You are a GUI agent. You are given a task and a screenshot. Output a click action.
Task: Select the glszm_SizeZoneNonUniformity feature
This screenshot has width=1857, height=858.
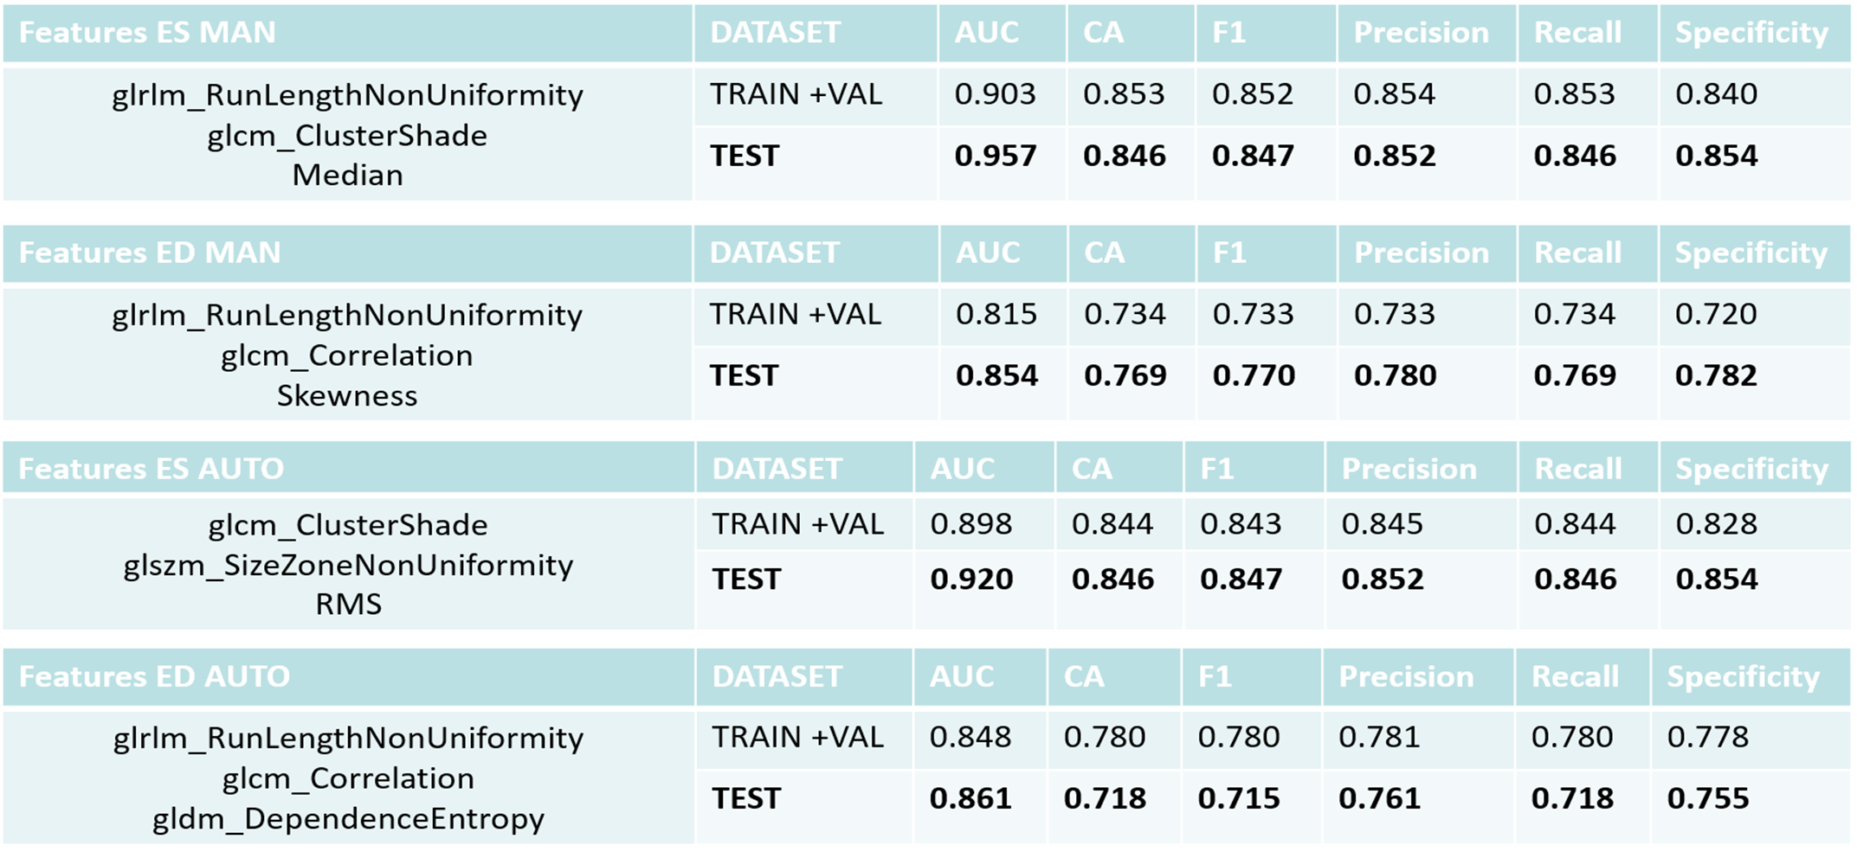click(x=348, y=565)
